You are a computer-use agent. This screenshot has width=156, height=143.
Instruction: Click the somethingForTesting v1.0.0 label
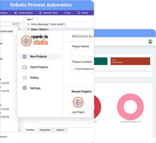pos(131,122)
